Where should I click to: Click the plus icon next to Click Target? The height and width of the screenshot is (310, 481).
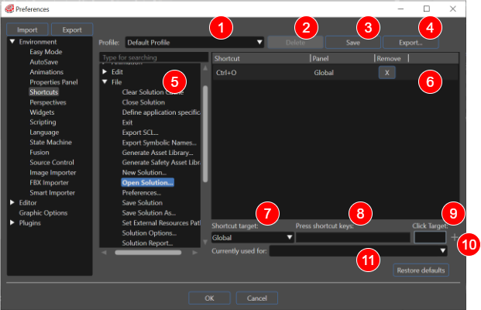pyautogui.click(x=455, y=237)
